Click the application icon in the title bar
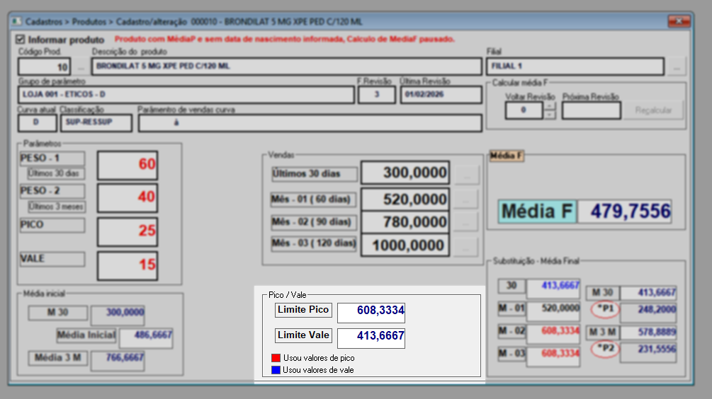The width and height of the screenshot is (712, 399). (16, 22)
